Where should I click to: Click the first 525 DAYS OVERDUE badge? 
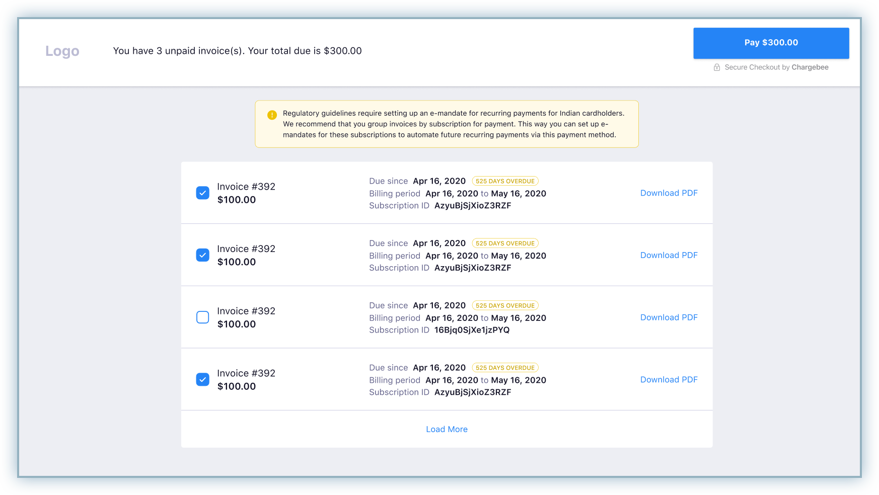[505, 181]
